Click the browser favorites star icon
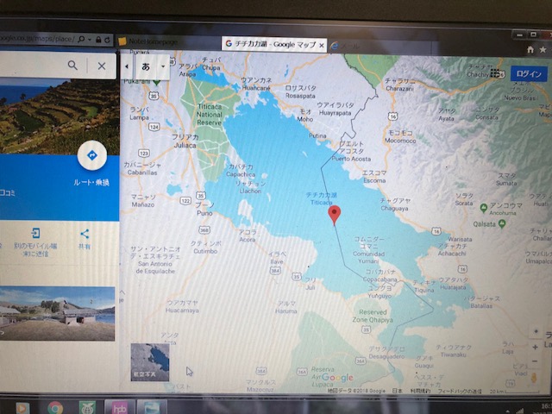The image size is (552, 414). pyautogui.click(x=543, y=50)
